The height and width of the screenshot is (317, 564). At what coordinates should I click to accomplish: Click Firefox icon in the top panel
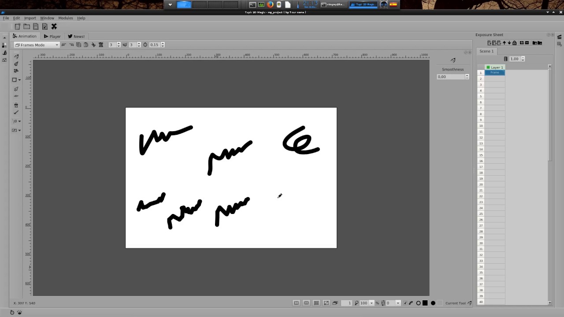[270, 5]
